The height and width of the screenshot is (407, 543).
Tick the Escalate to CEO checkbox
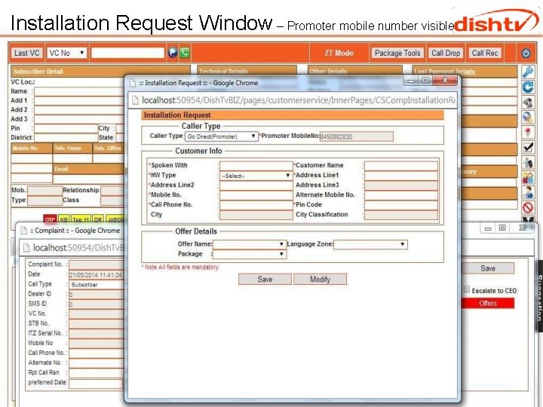pos(467,289)
